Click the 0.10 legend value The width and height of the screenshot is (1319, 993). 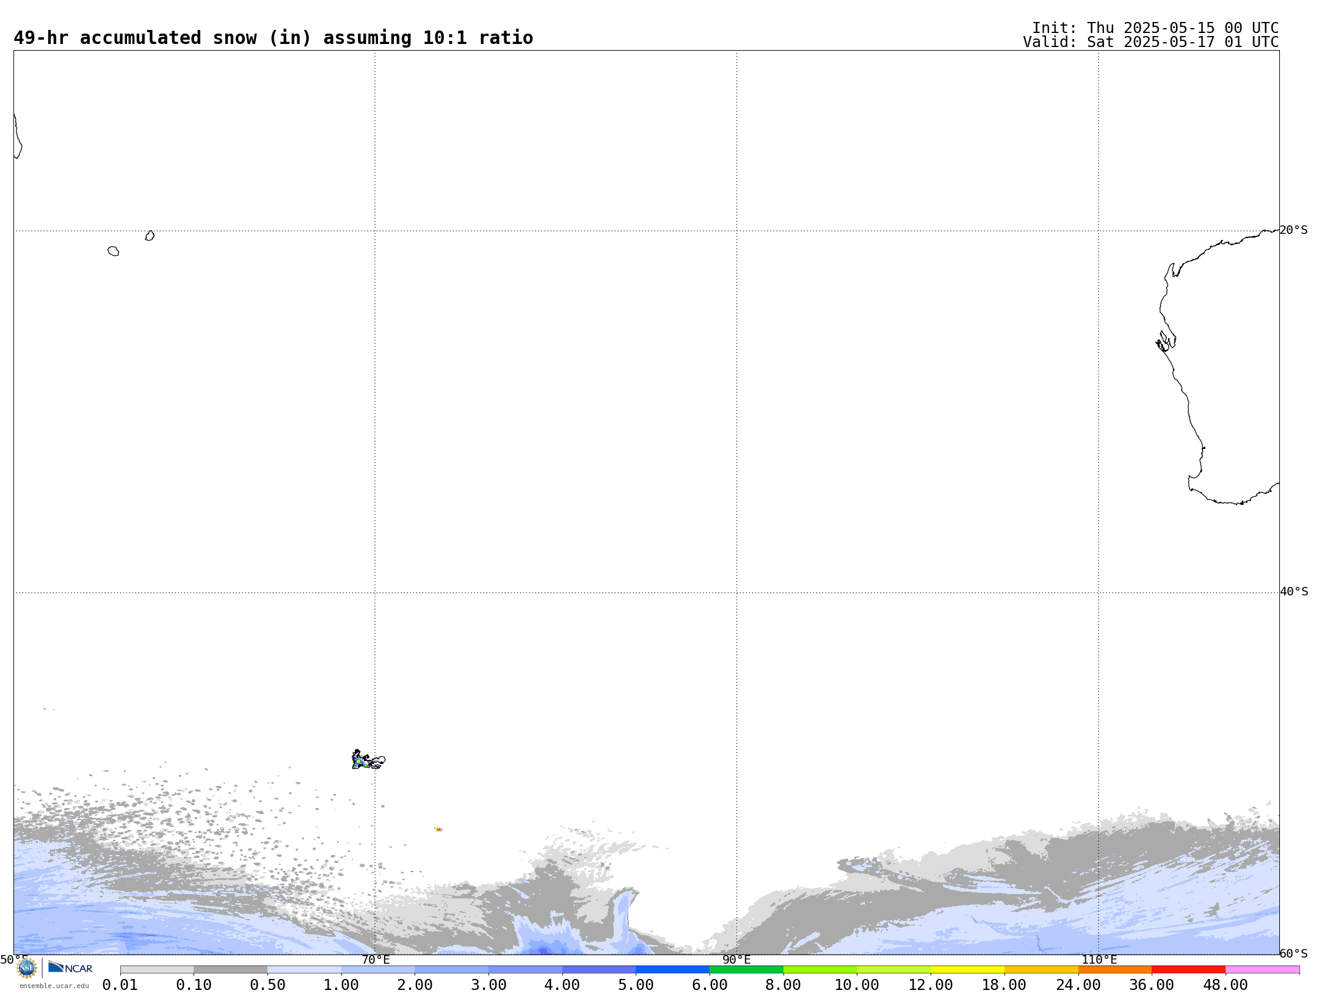click(x=194, y=984)
